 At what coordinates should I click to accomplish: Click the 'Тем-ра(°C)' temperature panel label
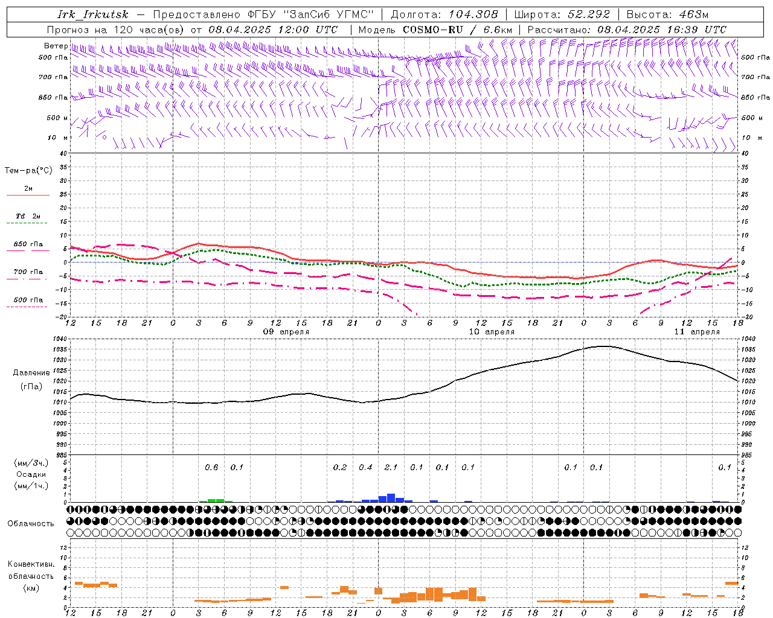click(x=28, y=171)
